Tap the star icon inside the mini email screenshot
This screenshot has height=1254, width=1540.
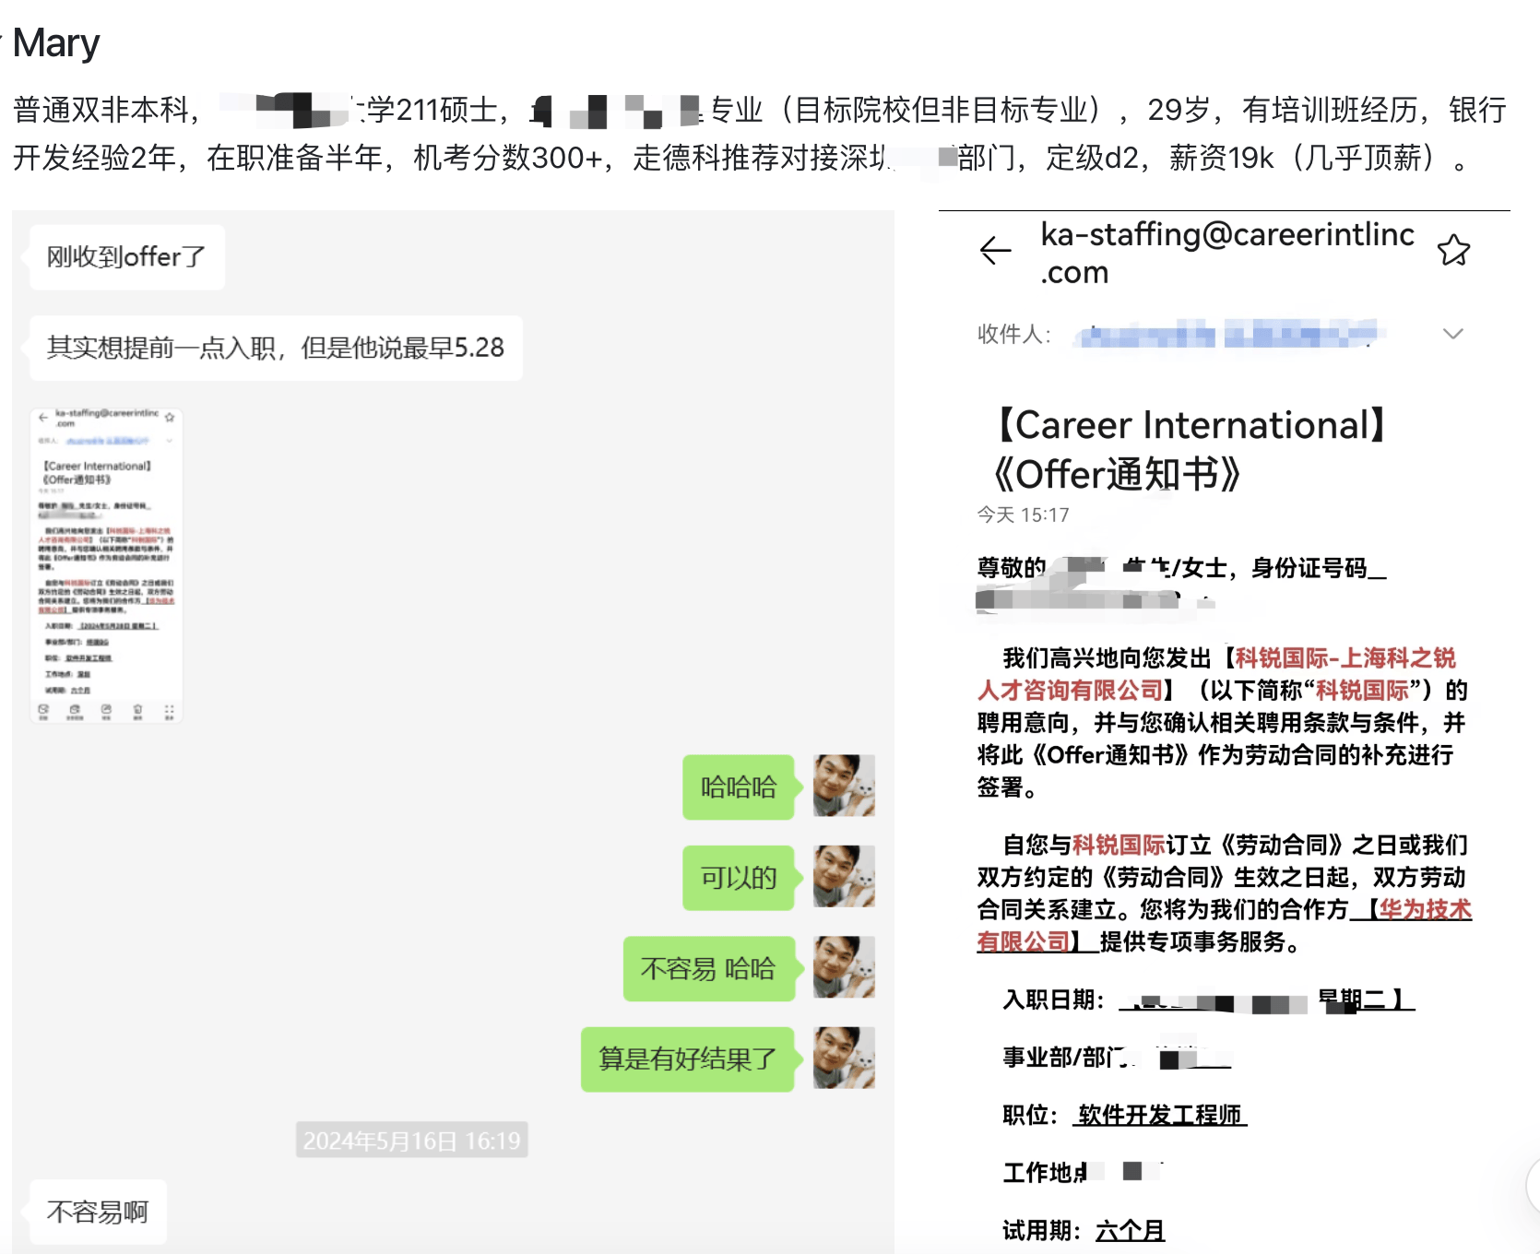click(171, 417)
